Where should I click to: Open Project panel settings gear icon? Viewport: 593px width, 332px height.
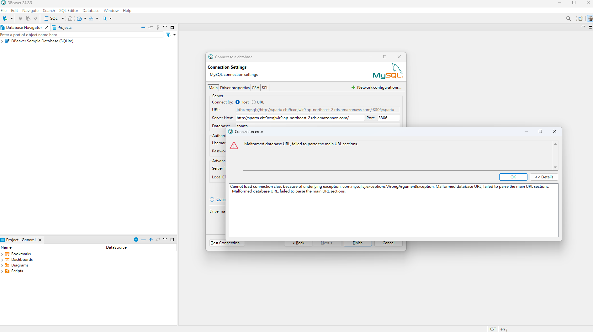click(136, 240)
